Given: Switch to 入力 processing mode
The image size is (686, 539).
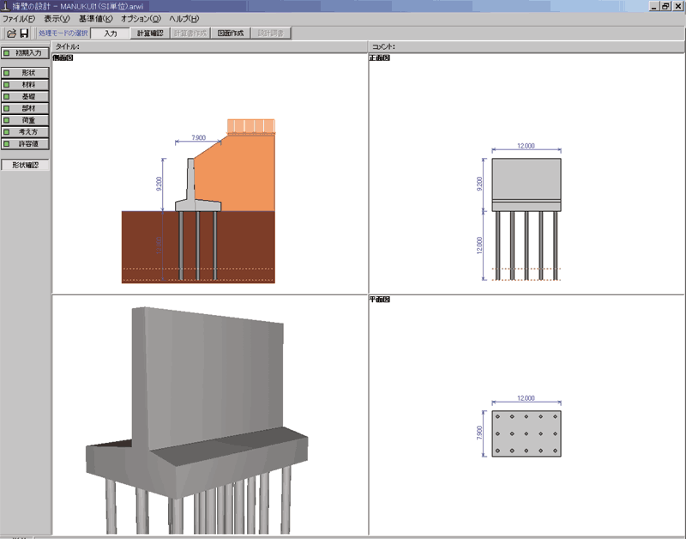Looking at the screenshot, I should click(x=111, y=33).
